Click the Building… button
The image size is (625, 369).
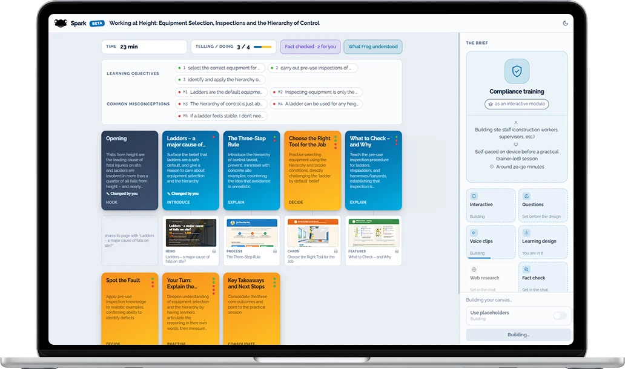tap(518, 335)
